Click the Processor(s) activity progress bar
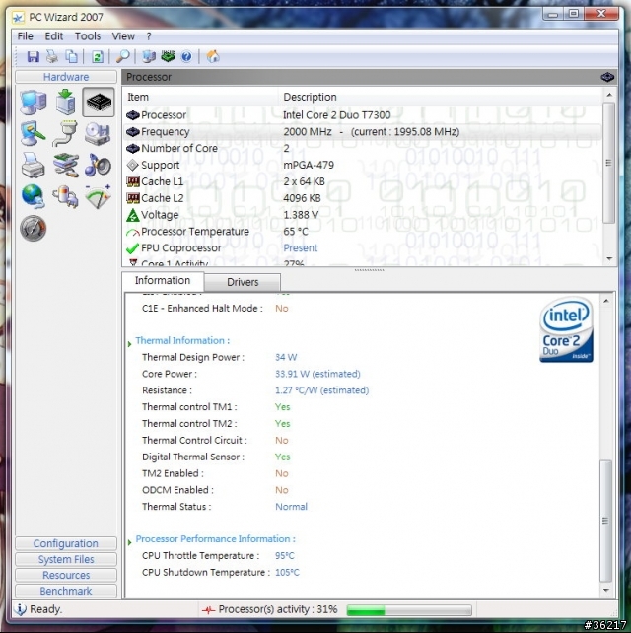Screen dimensions: 631x633 tap(409, 609)
